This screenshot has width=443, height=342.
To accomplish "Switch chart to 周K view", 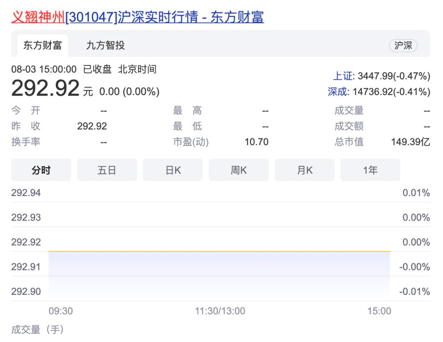I will click(239, 170).
